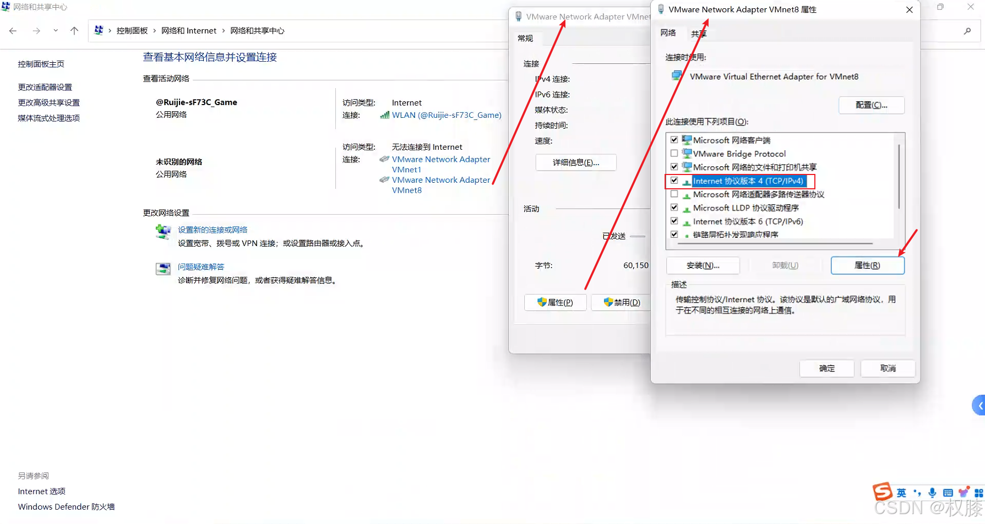Screen dimensions: 985x524
Task: Open the Sogou toolbox grid icon
Action: click(979, 493)
